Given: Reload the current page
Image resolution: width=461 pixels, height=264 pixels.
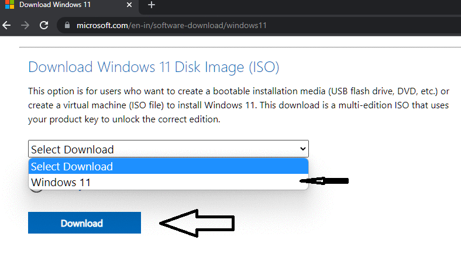Looking at the screenshot, I should 43,26.
